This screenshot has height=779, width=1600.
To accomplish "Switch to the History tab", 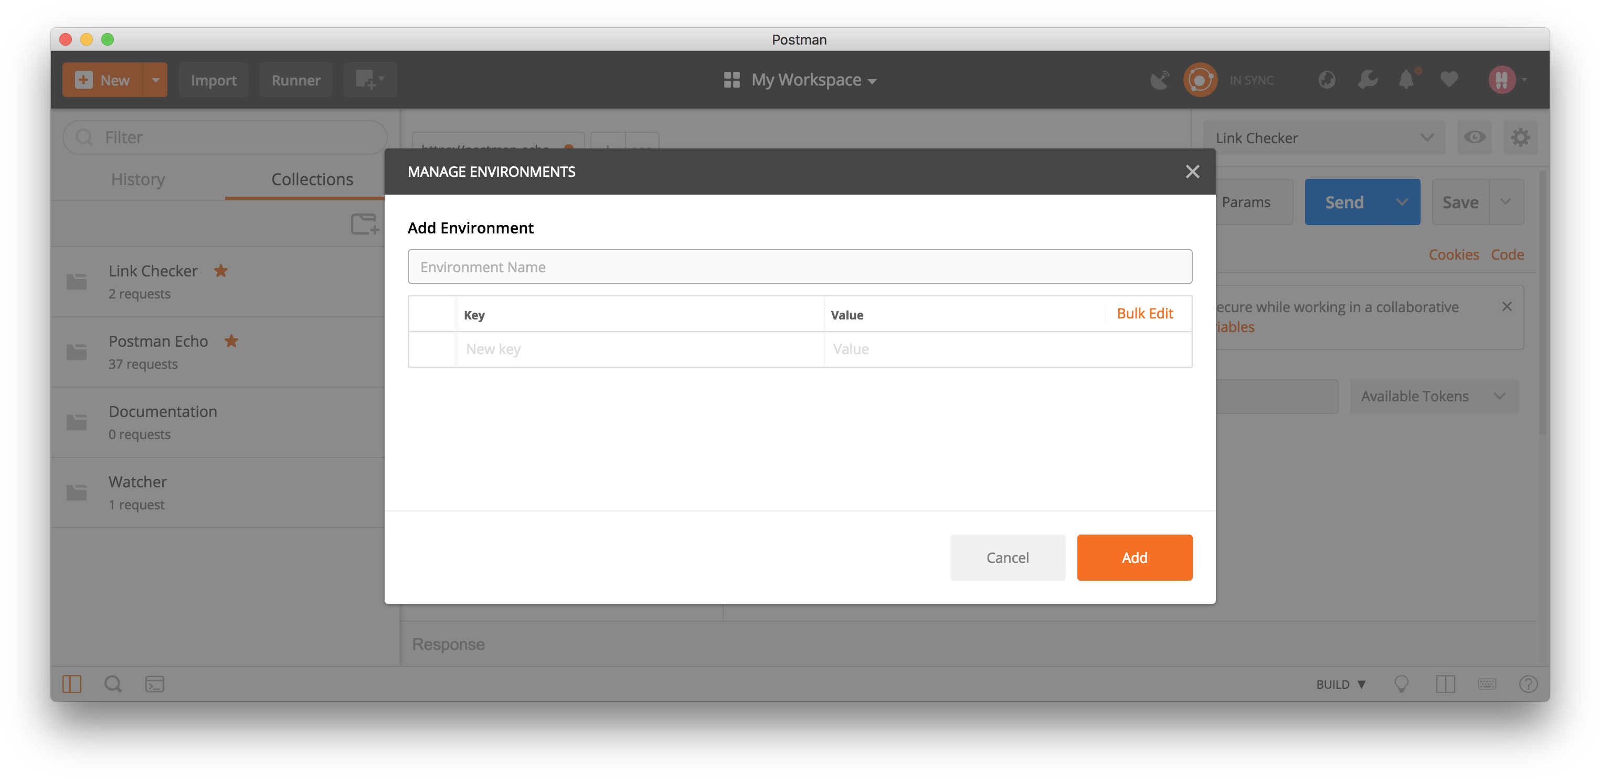I will pos(138,179).
